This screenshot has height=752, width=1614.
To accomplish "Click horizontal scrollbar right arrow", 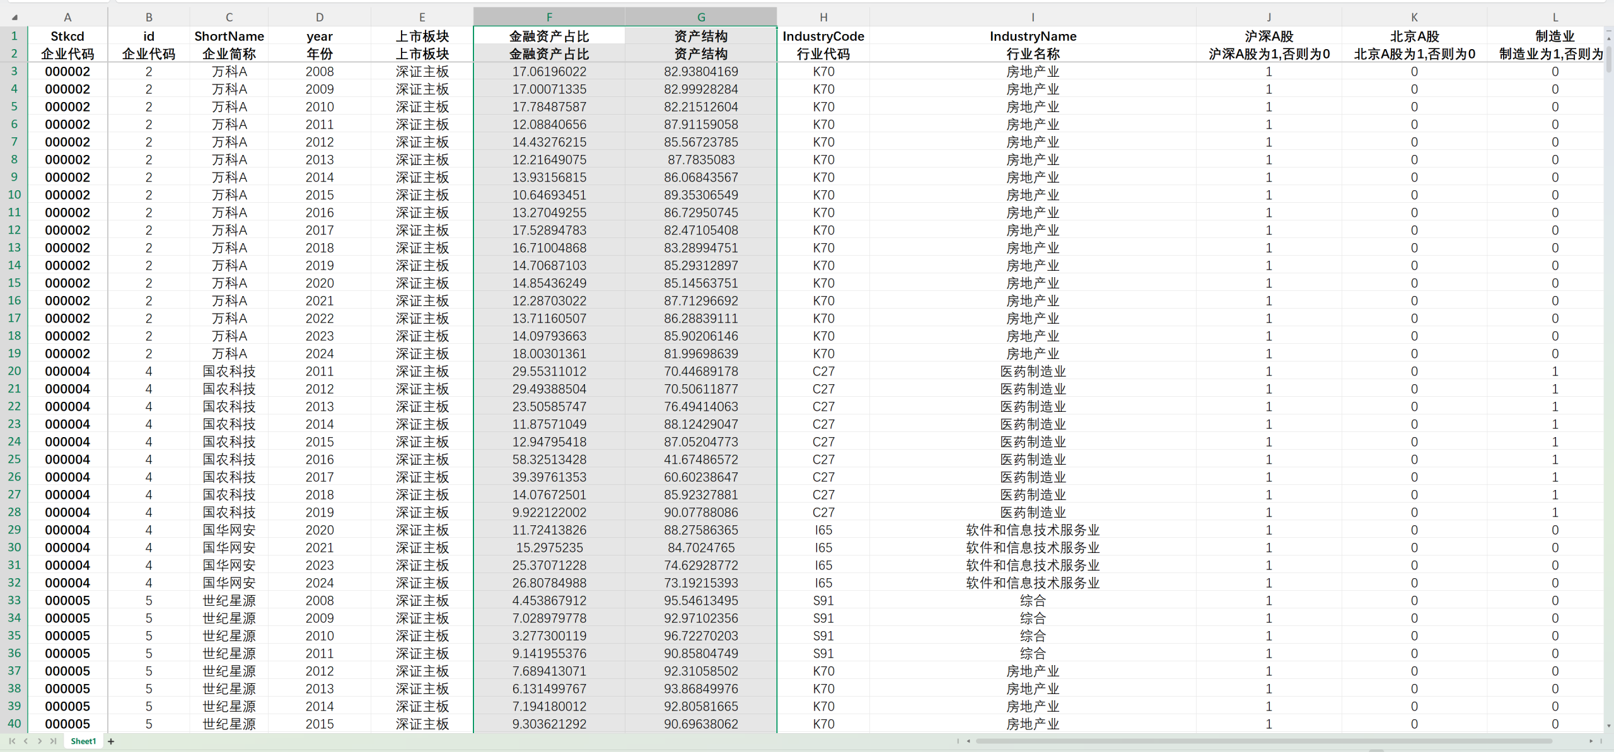I will [1591, 741].
